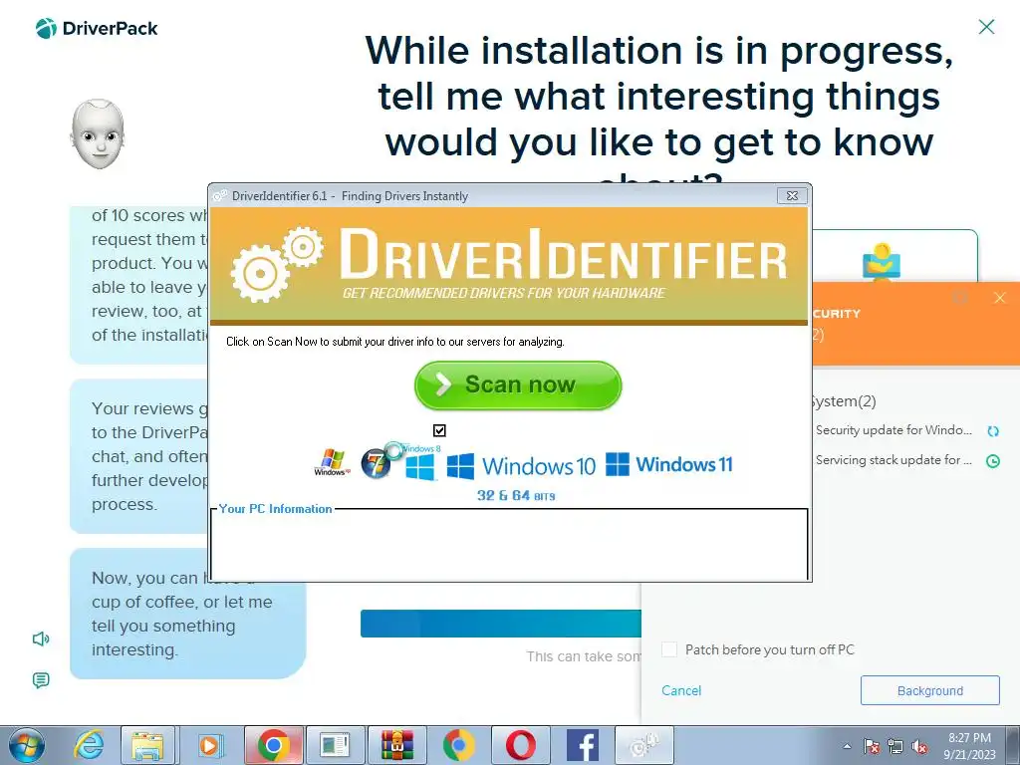Screen dimensions: 1020x765
Task: Open the Windows Start menu
Action: tap(27, 745)
